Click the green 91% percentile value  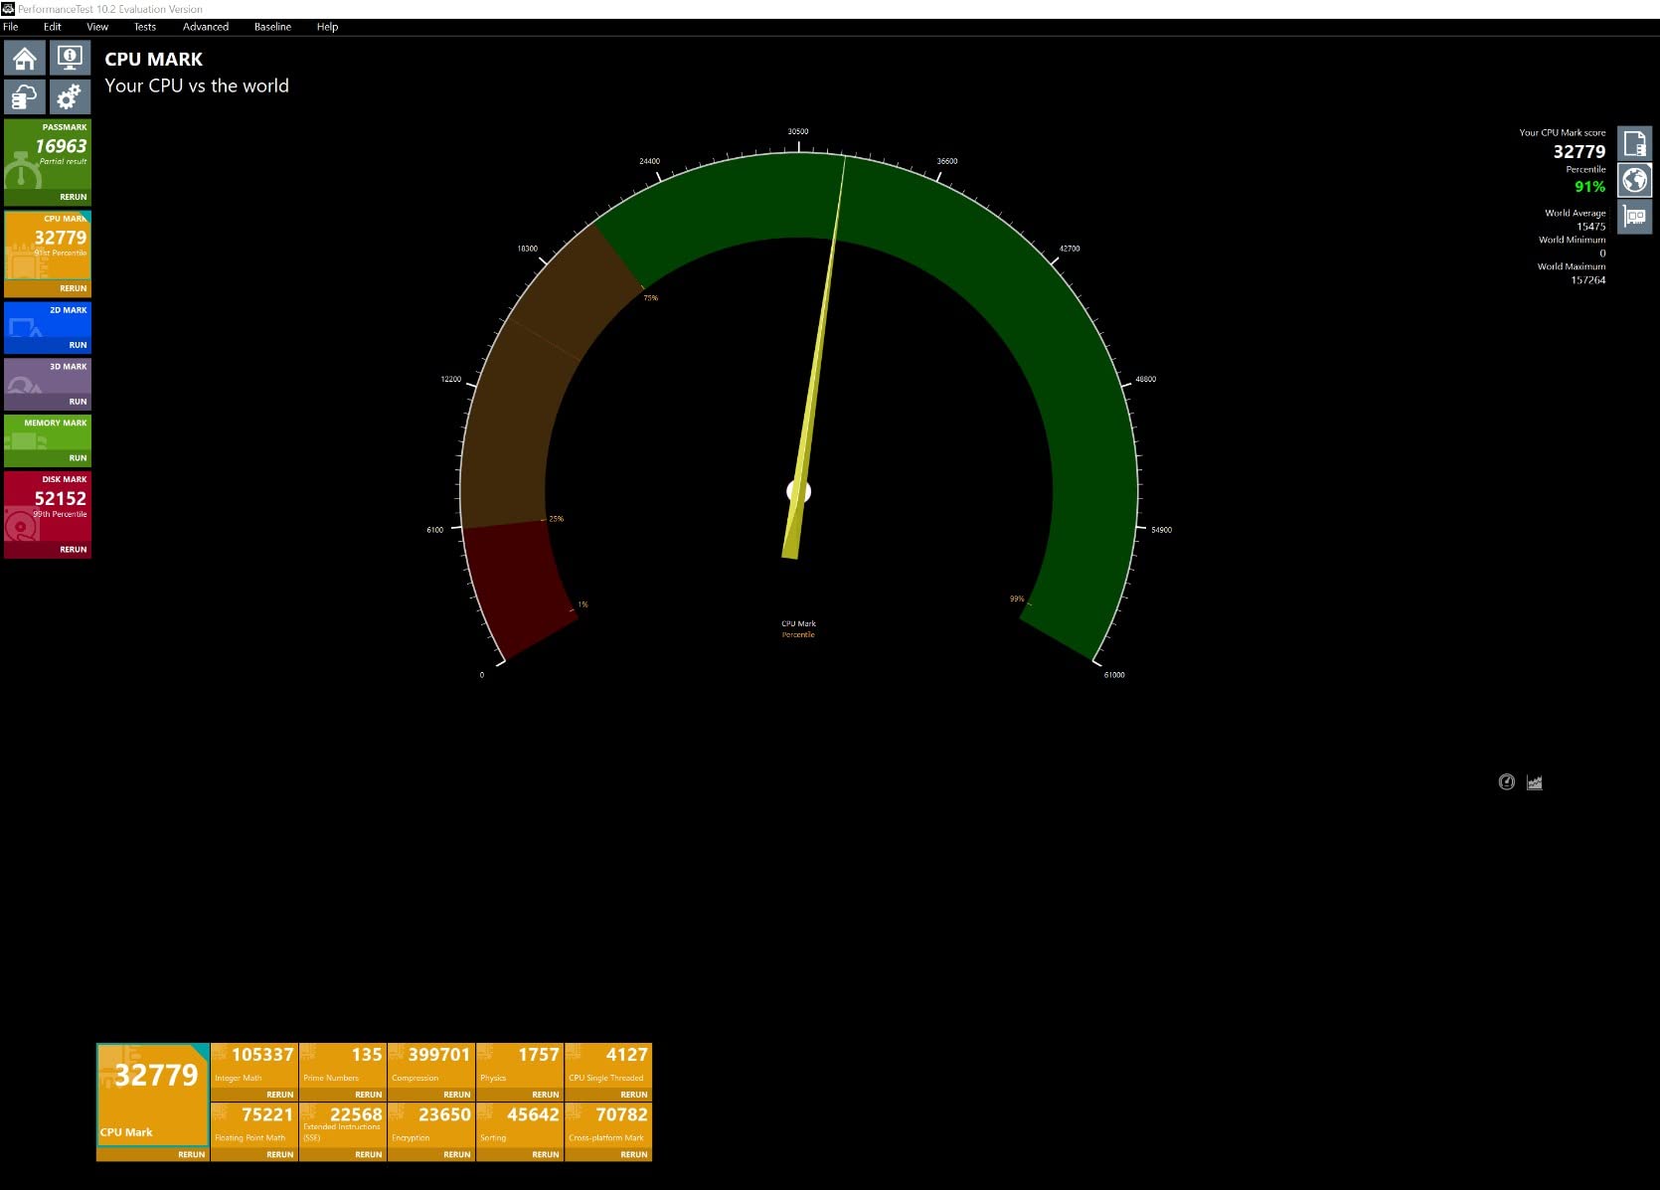click(1589, 187)
